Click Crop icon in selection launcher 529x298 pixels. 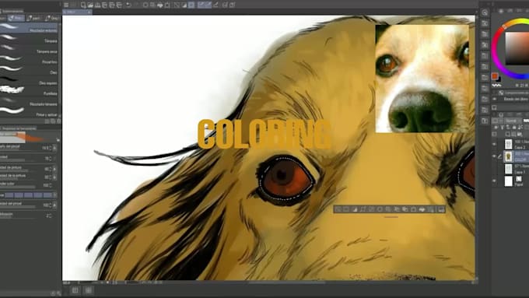346,209
